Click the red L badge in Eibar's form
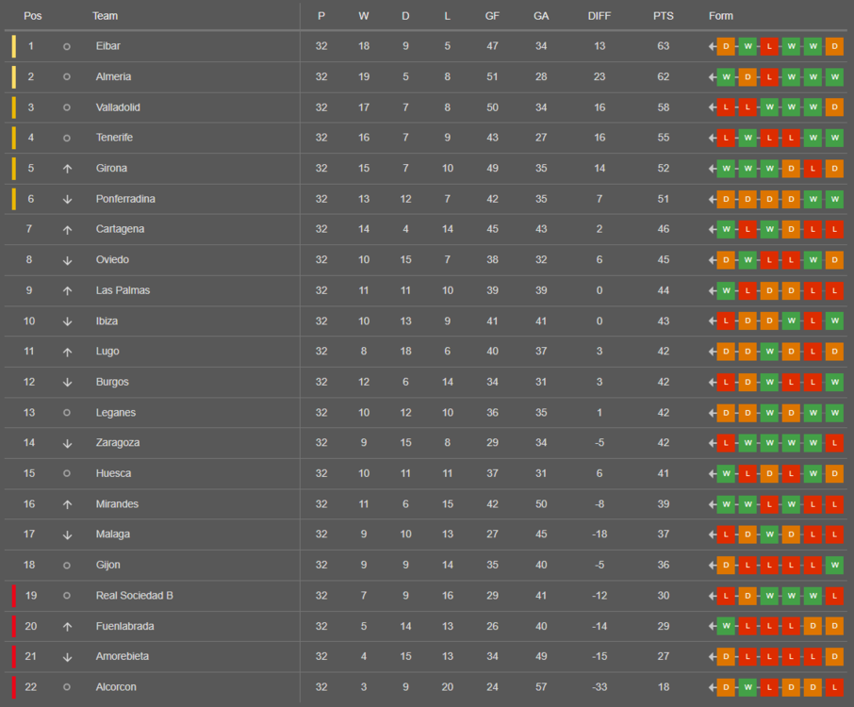This screenshot has width=854, height=707. (769, 46)
